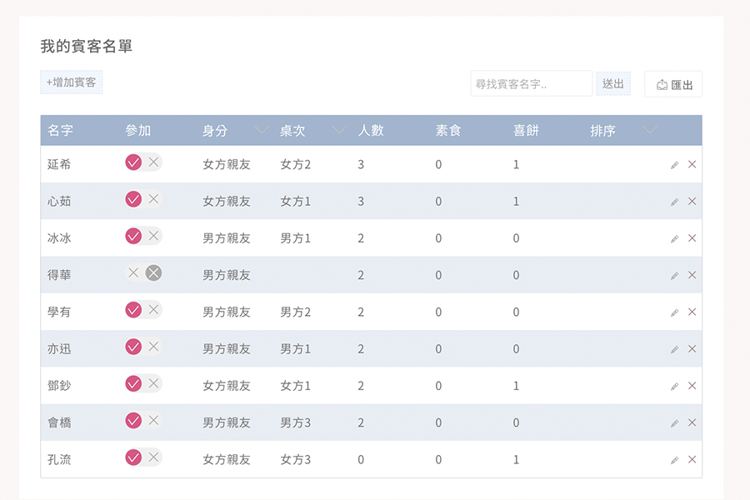Delete the 亦迅 guest entry

[x=692, y=349]
